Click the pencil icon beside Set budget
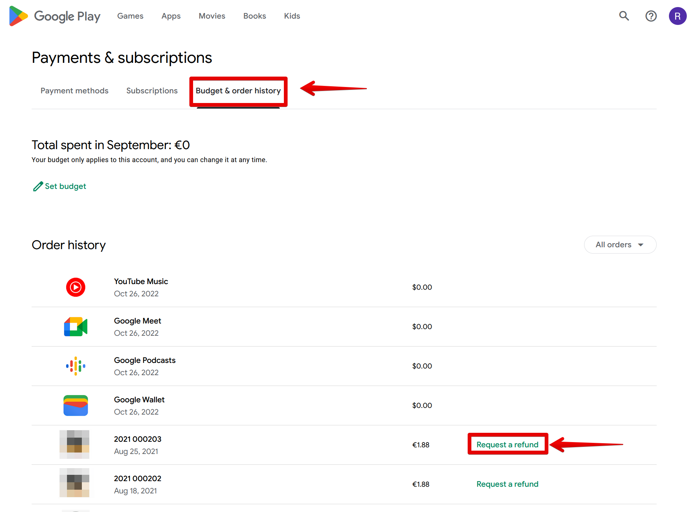692x512 pixels. 38,186
